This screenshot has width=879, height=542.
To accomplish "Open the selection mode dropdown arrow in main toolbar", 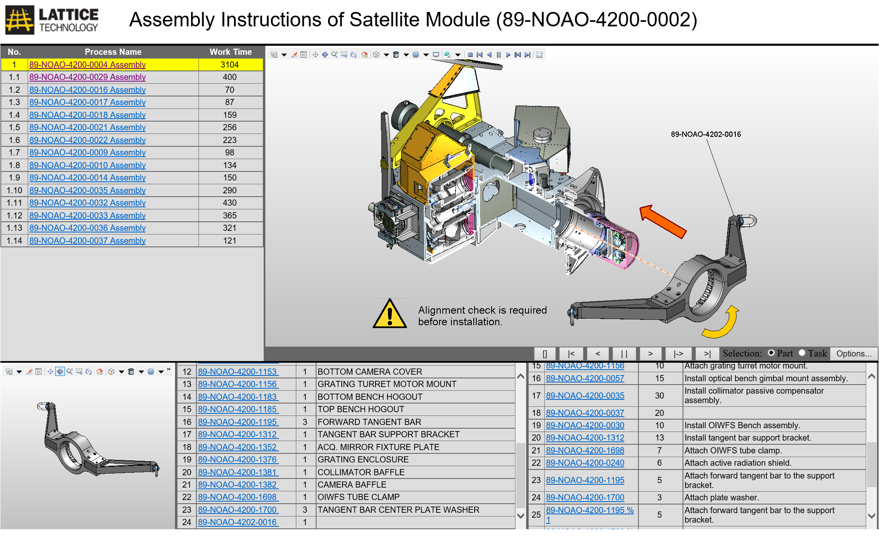I will point(284,55).
